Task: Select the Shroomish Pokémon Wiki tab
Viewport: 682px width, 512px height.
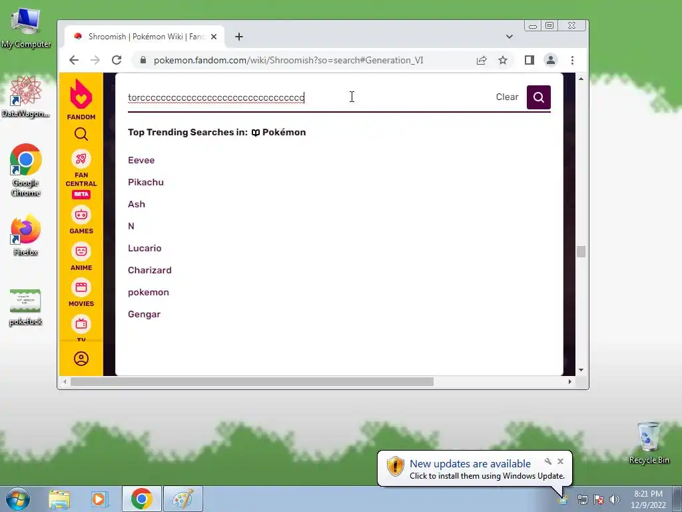Action: tap(145, 37)
